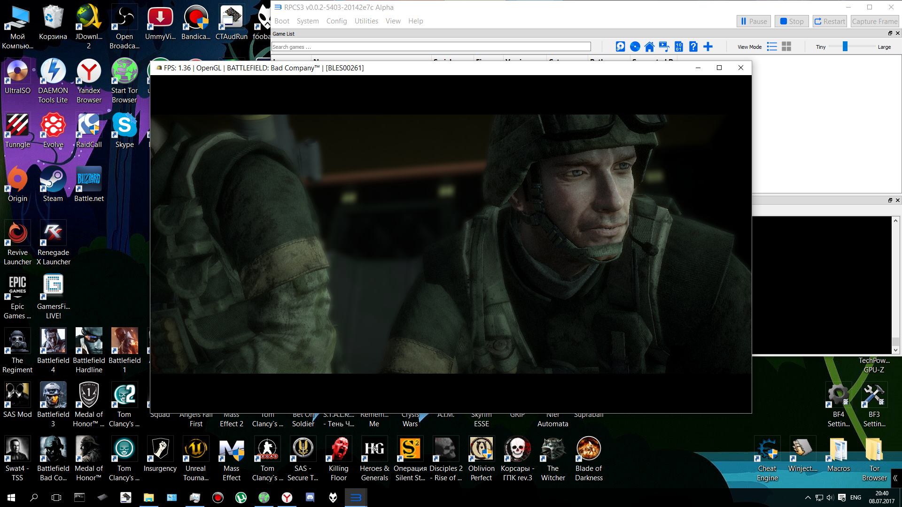The width and height of the screenshot is (902, 507).
Task: Toggle the disc games category filter
Action: click(635, 46)
